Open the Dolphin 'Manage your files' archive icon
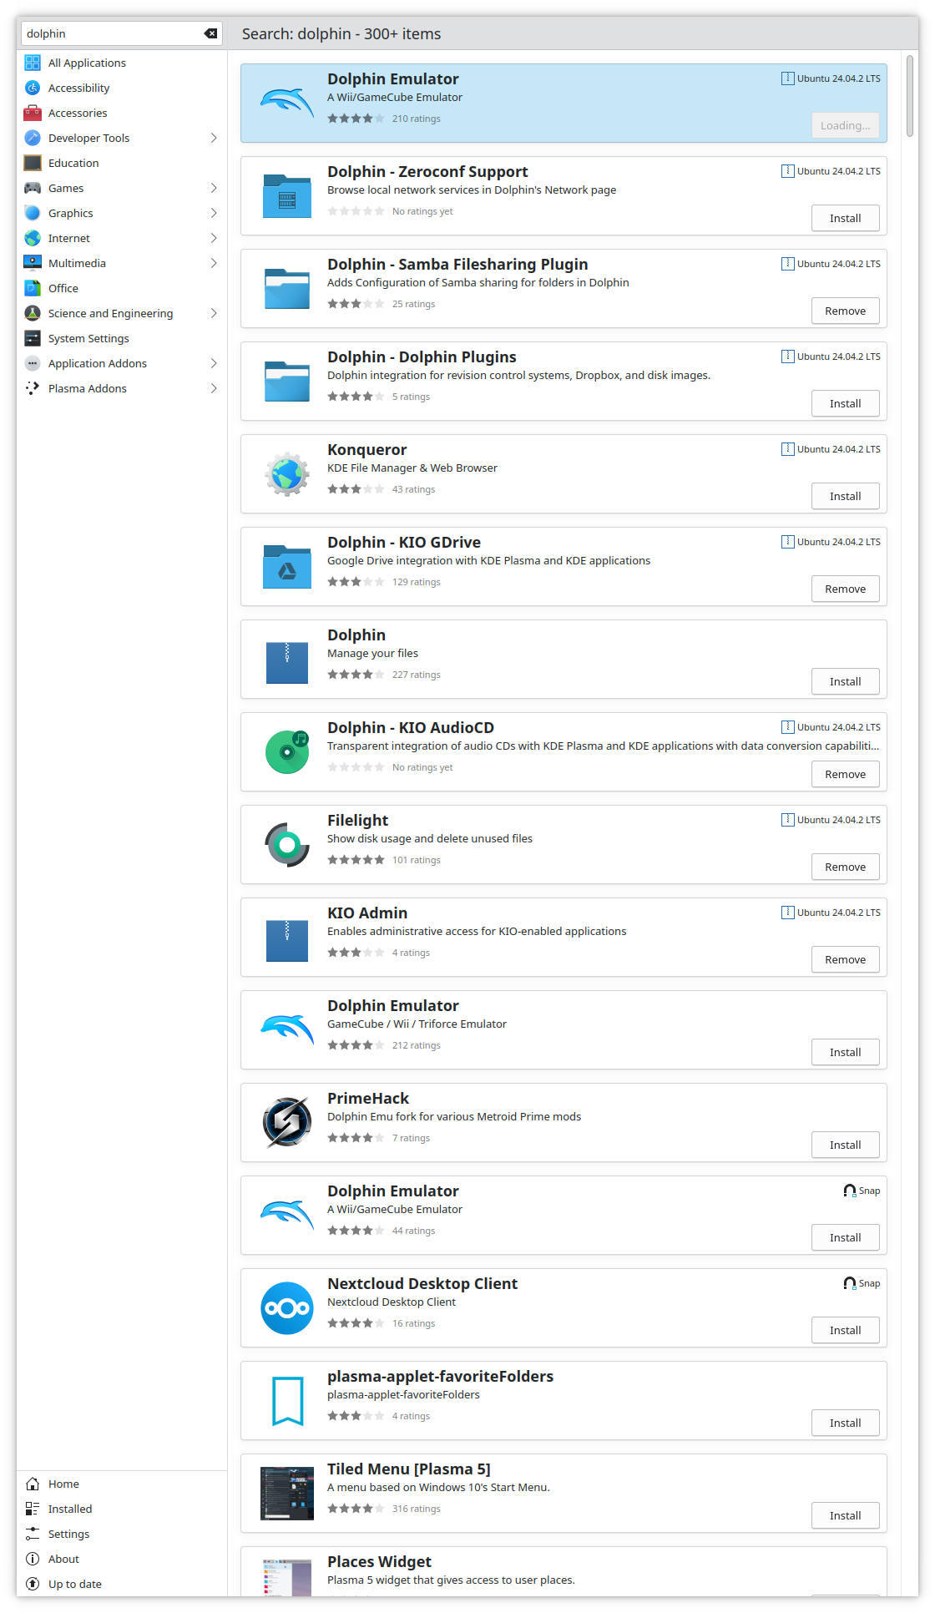The height and width of the screenshot is (1613, 935). click(x=287, y=663)
